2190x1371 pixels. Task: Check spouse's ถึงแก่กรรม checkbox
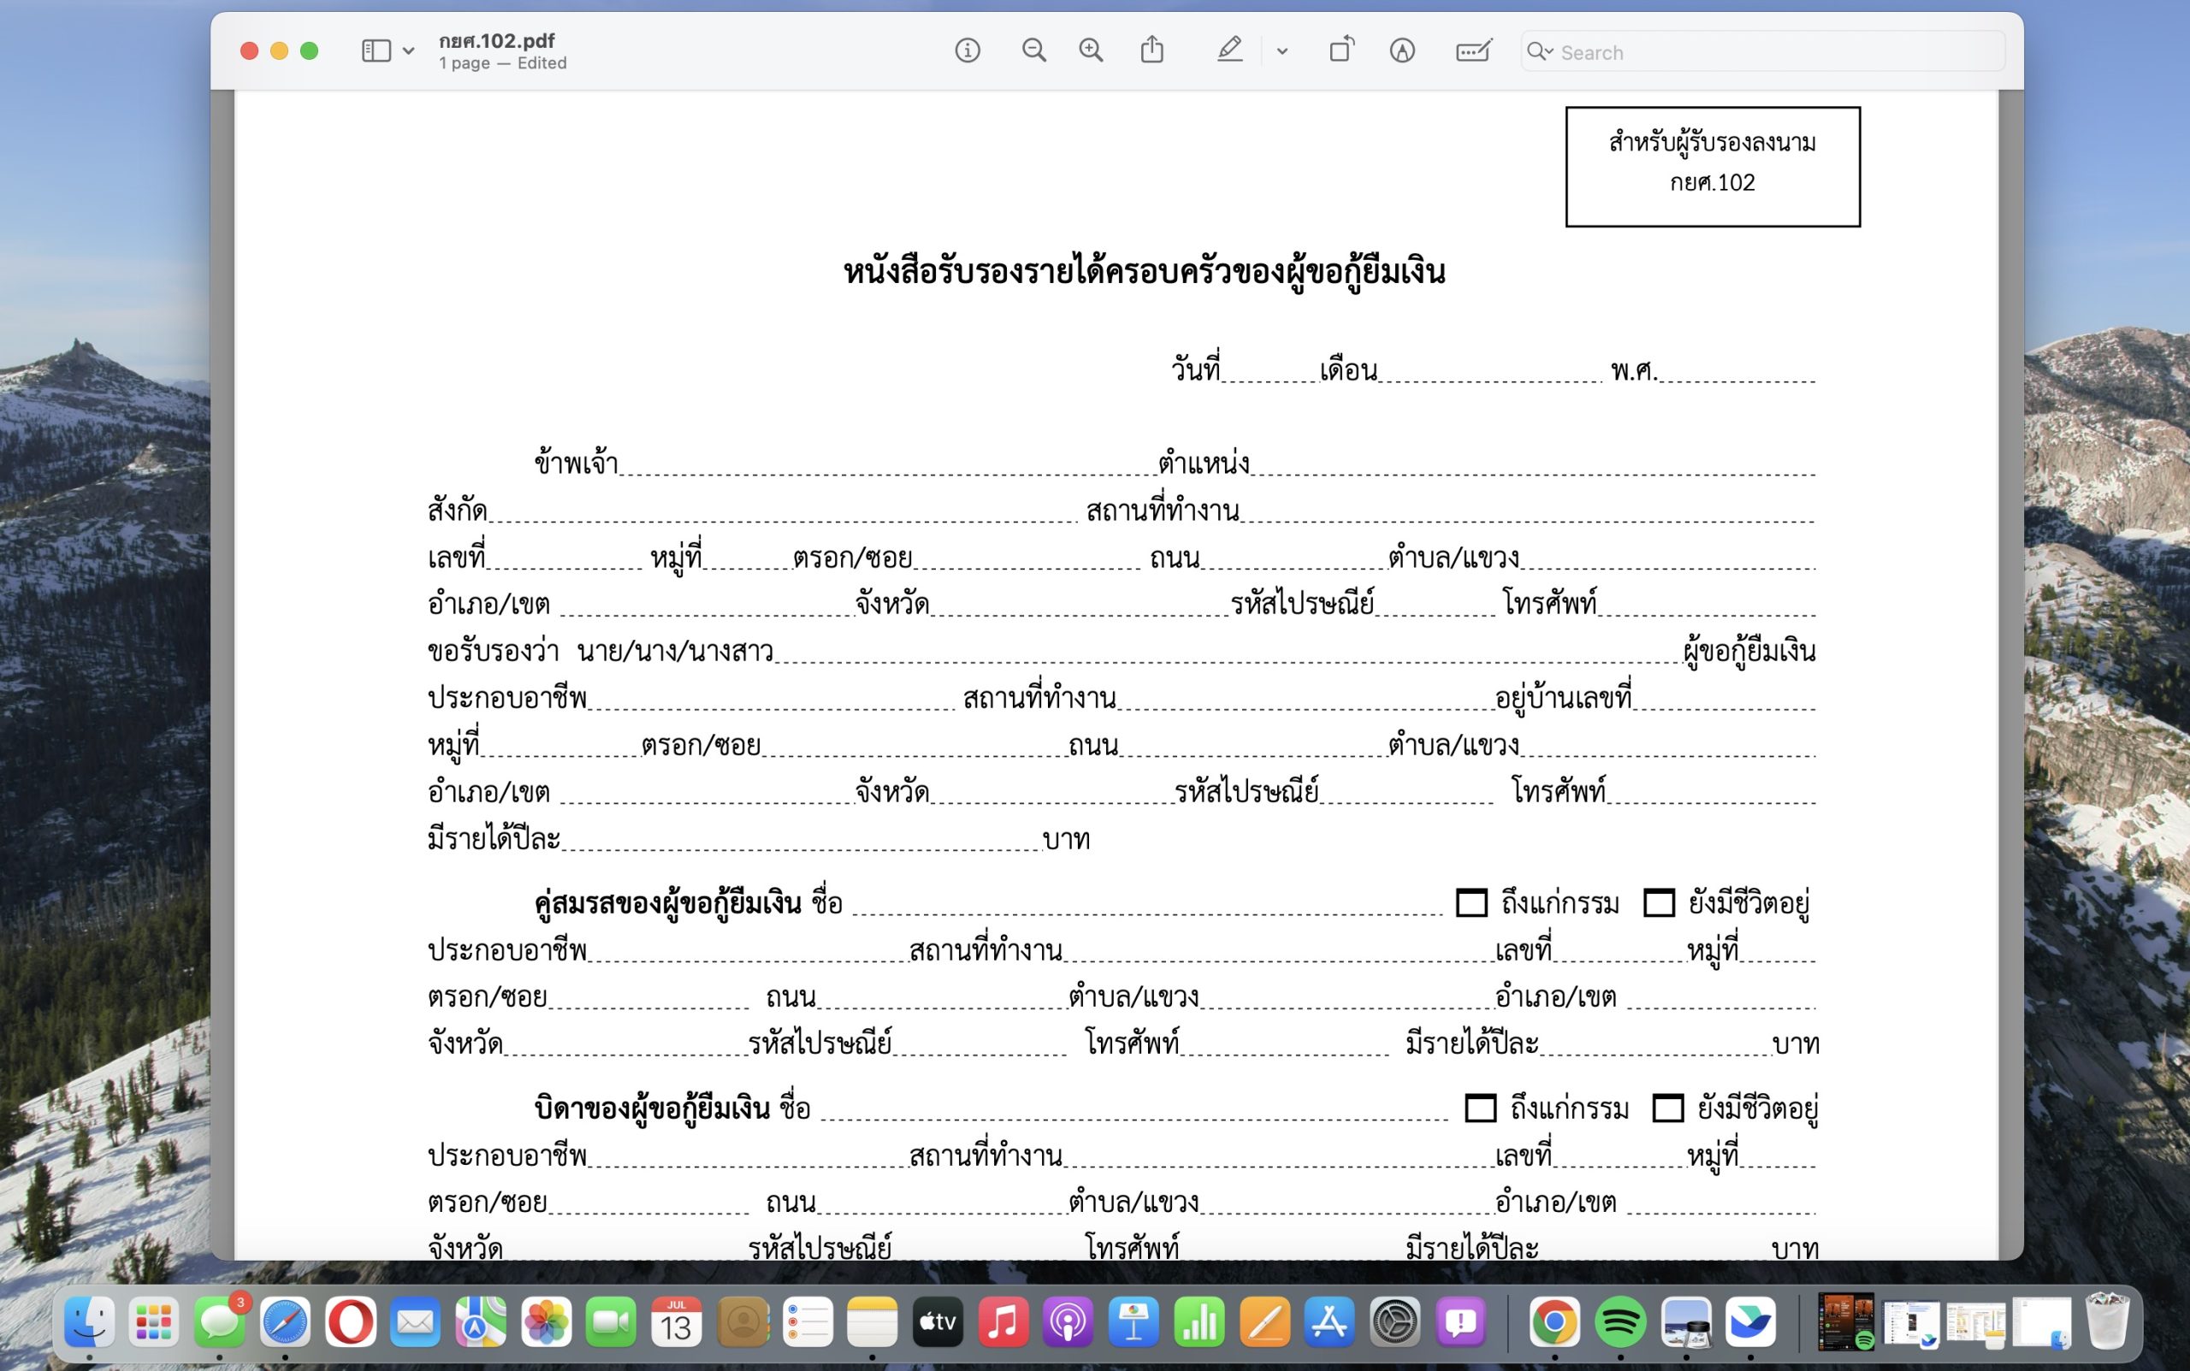(1471, 903)
